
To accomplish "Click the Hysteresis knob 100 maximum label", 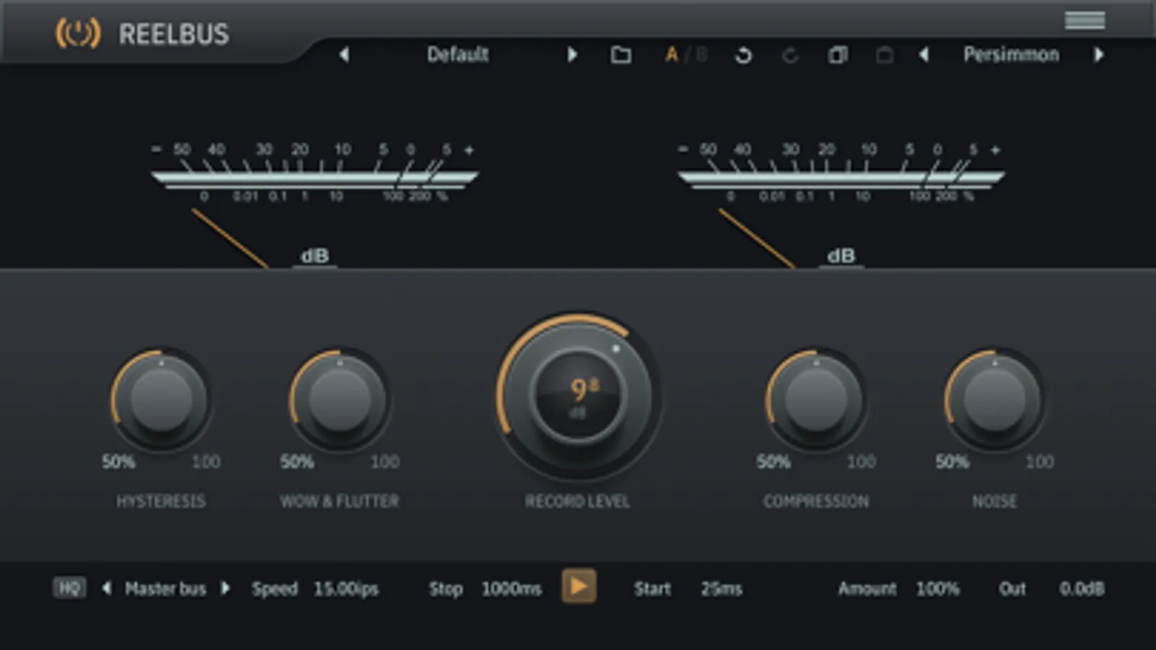I will coord(206,461).
